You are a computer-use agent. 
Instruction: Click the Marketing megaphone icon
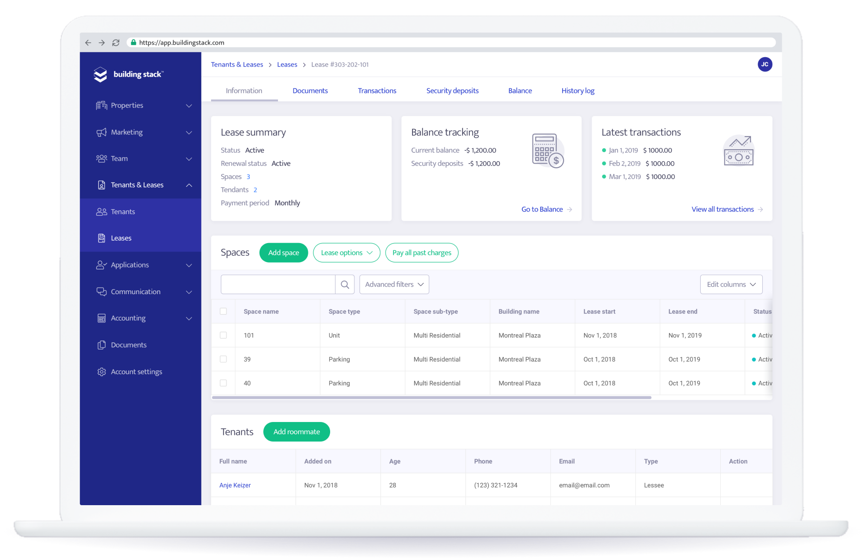click(x=101, y=132)
